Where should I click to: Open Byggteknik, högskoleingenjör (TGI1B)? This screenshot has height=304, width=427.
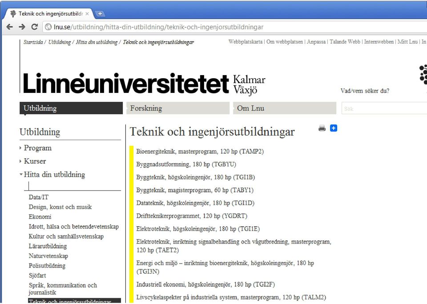pos(196,177)
